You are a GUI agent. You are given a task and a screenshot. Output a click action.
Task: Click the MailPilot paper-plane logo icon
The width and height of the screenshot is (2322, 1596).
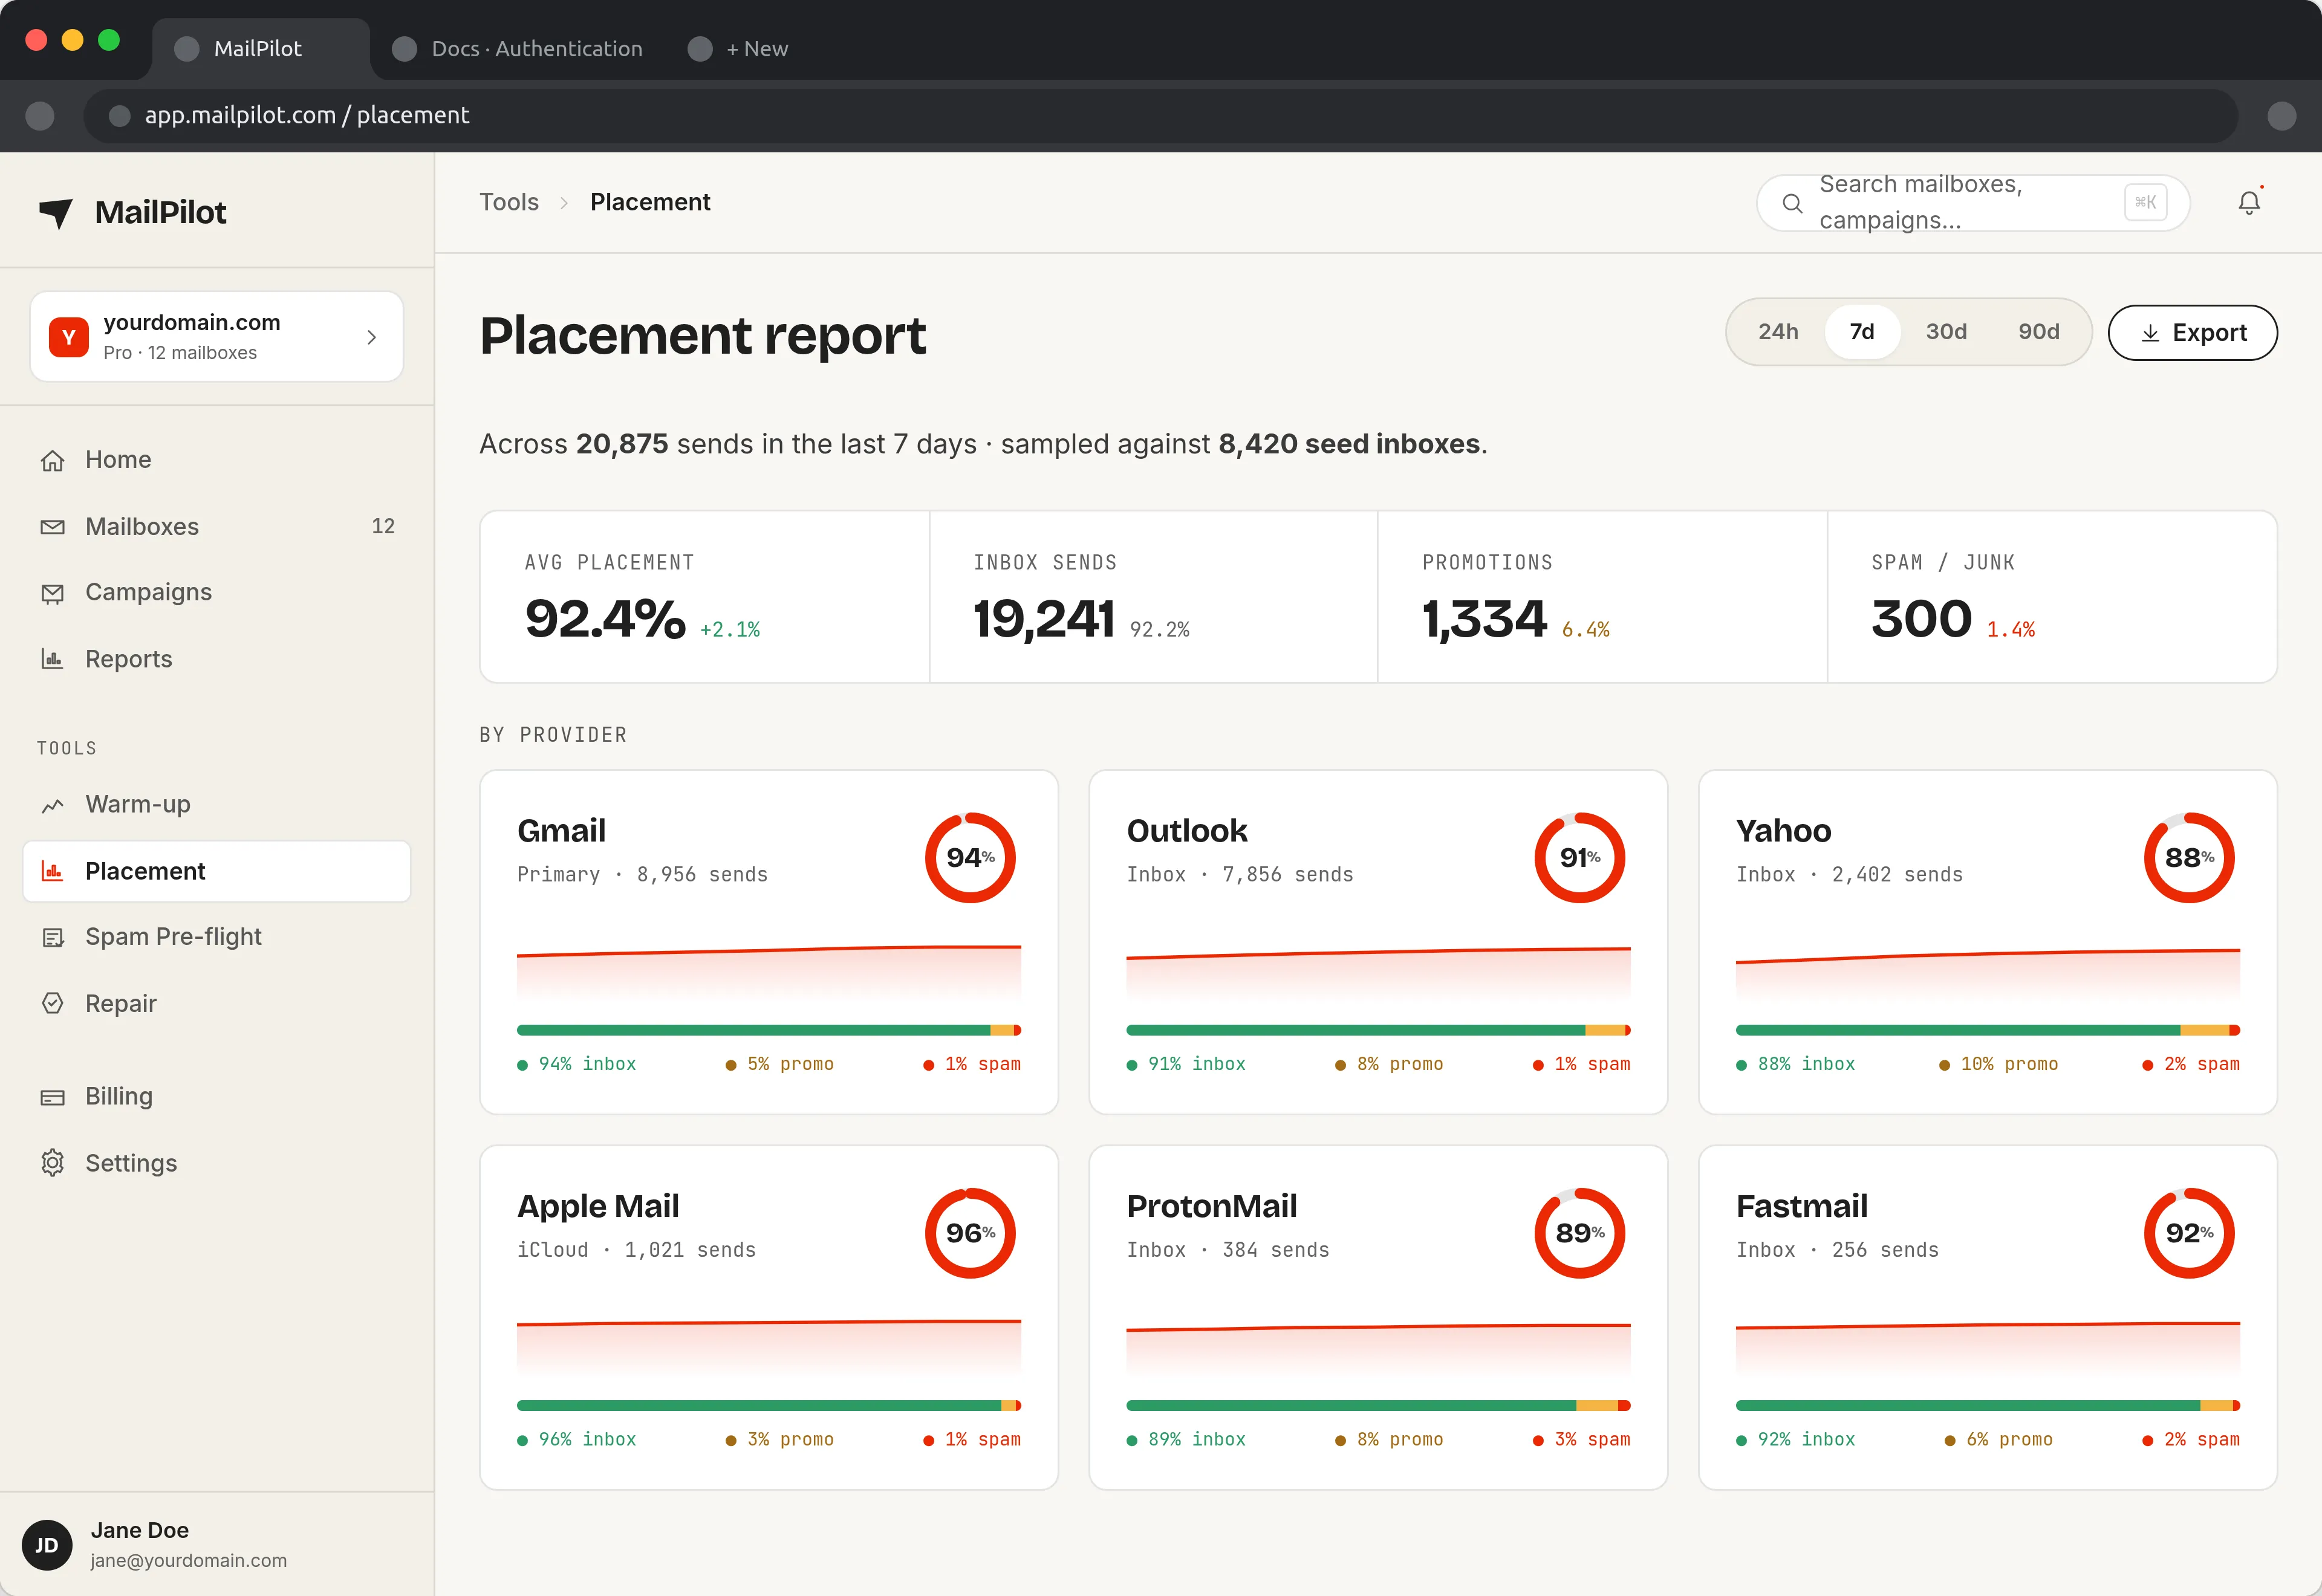coord(56,212)
